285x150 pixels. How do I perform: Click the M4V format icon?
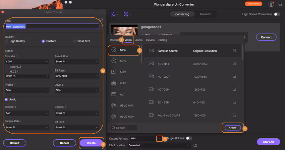pos(114,83)
